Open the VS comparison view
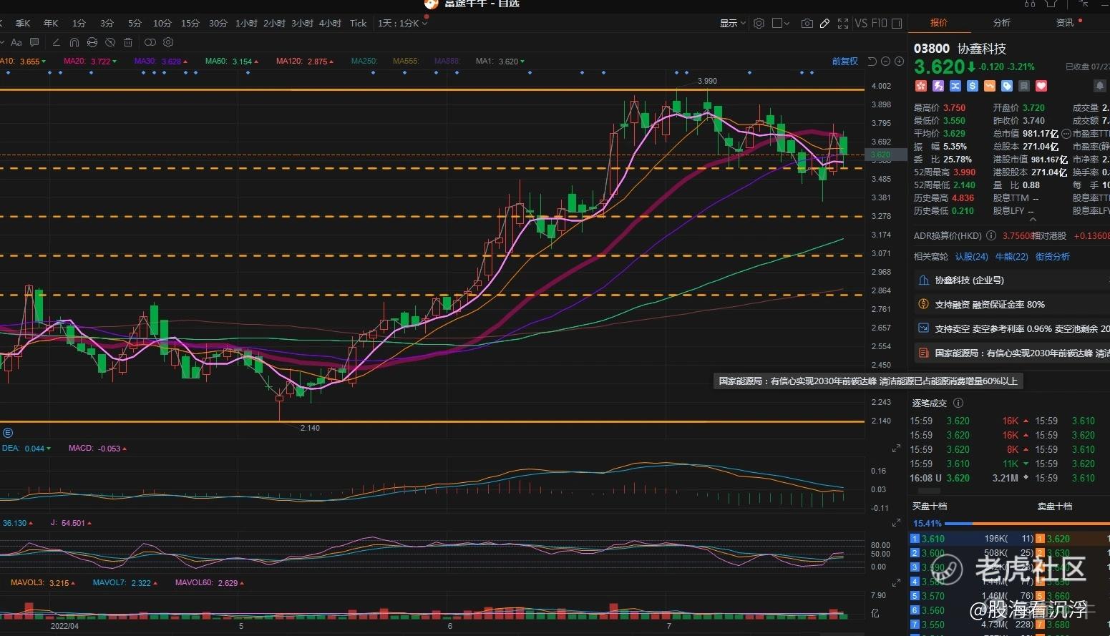The height and width of the screenshot is (636, 1110). coord(861,24)
